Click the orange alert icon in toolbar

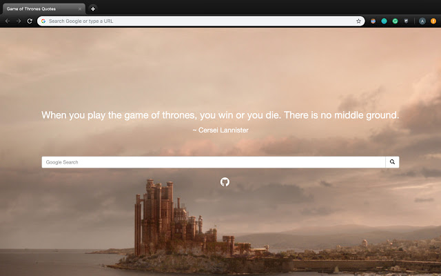tap(433, 21)
